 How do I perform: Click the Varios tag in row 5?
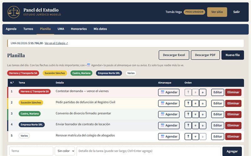point(24,136)
